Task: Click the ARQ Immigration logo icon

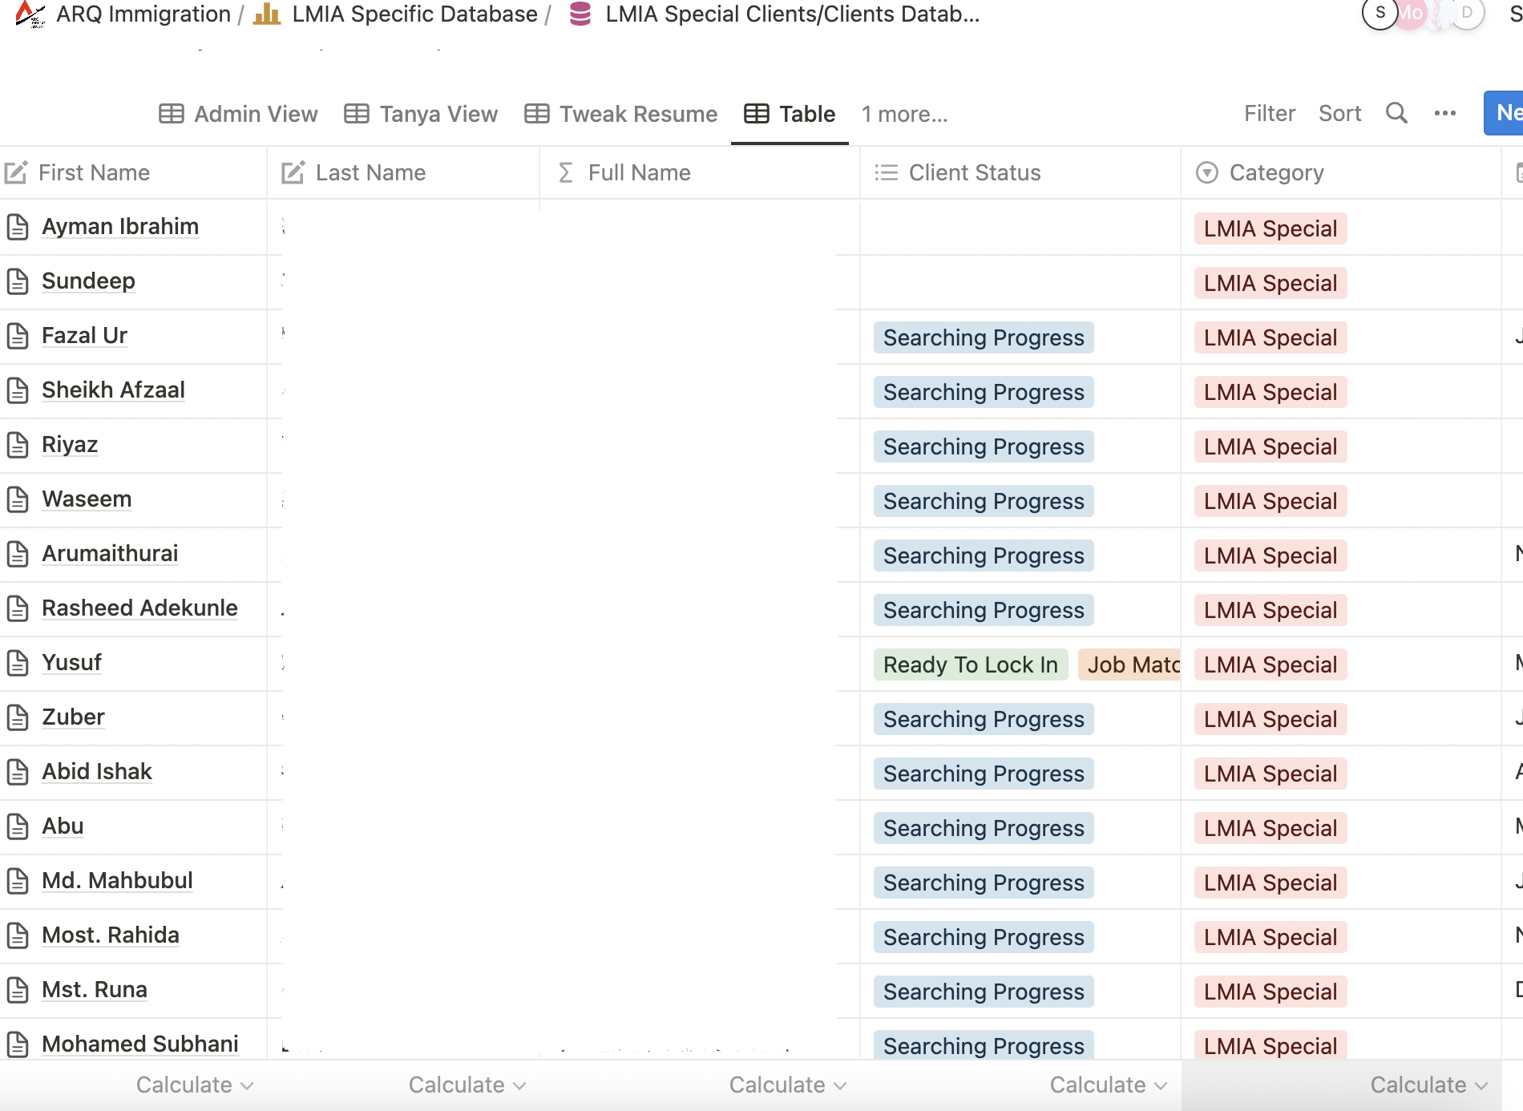Action: tap(30, 14)
